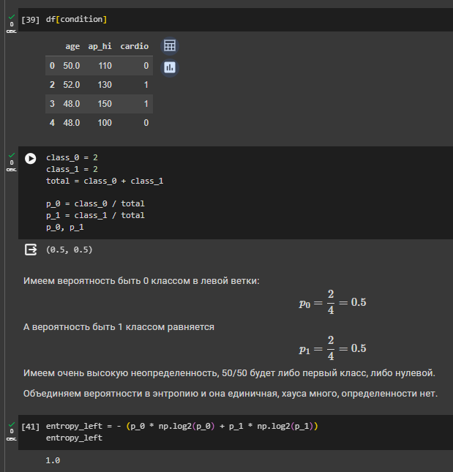
Task: Click paragraph 'Имеем очень высокую неопределенность'
Action: (229, 373)
